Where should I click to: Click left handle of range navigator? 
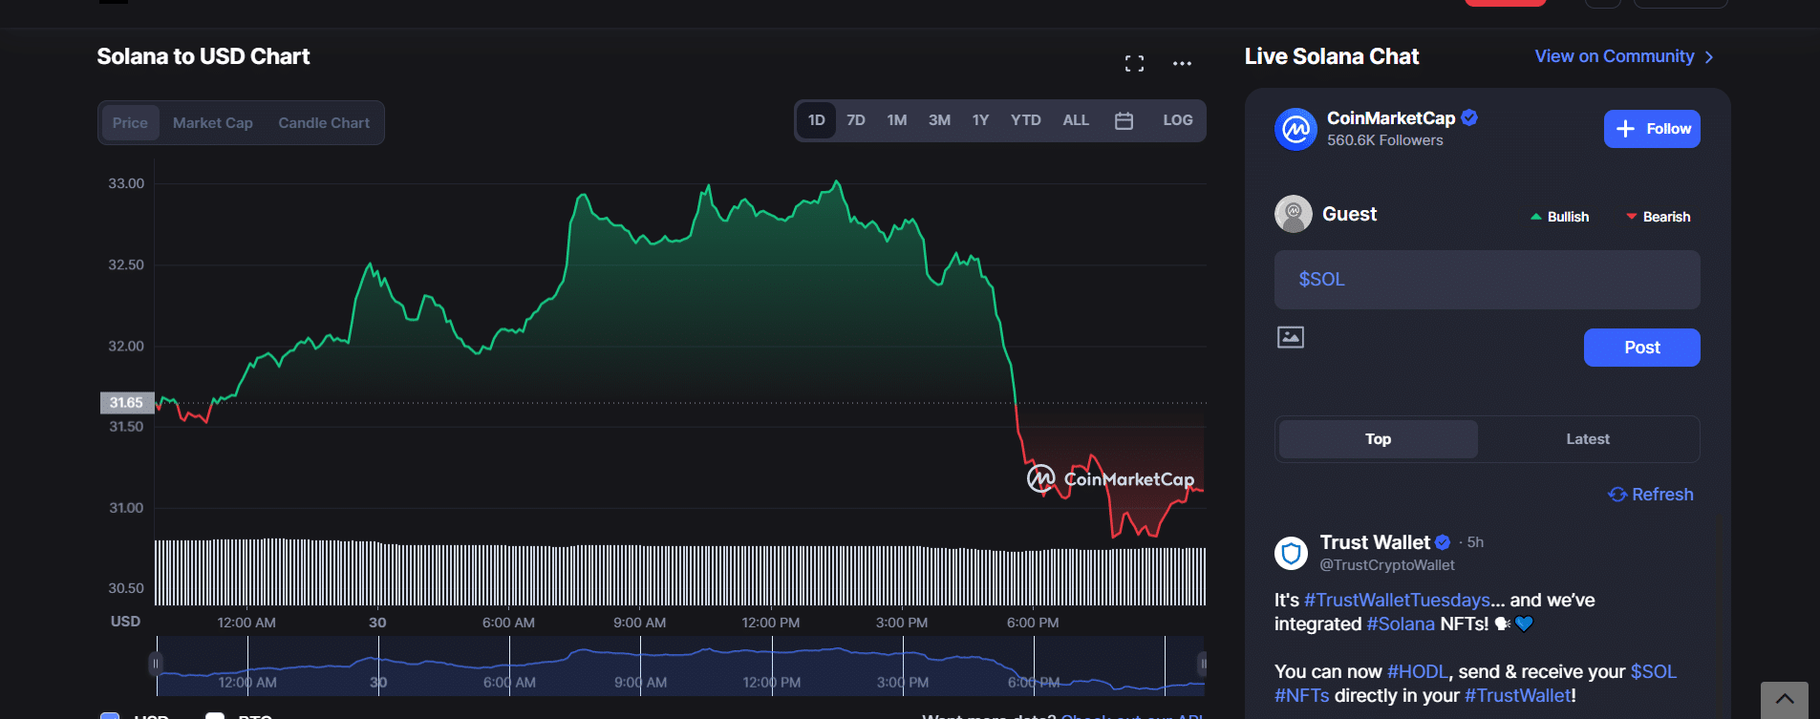point(156,664)
